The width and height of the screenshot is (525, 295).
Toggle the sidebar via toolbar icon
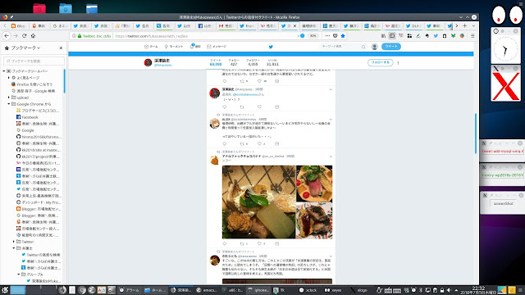pos(392,36)
